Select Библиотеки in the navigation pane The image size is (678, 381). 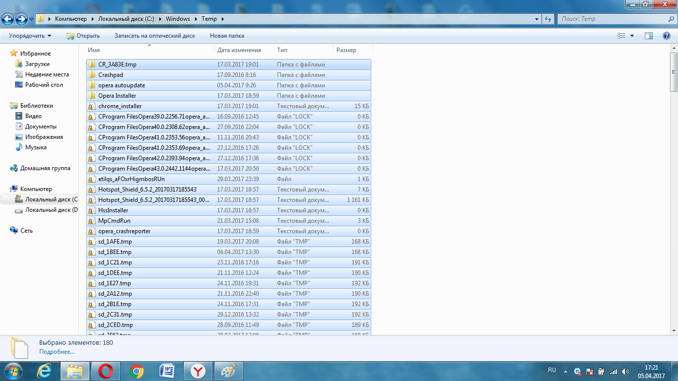click(36, 106)
